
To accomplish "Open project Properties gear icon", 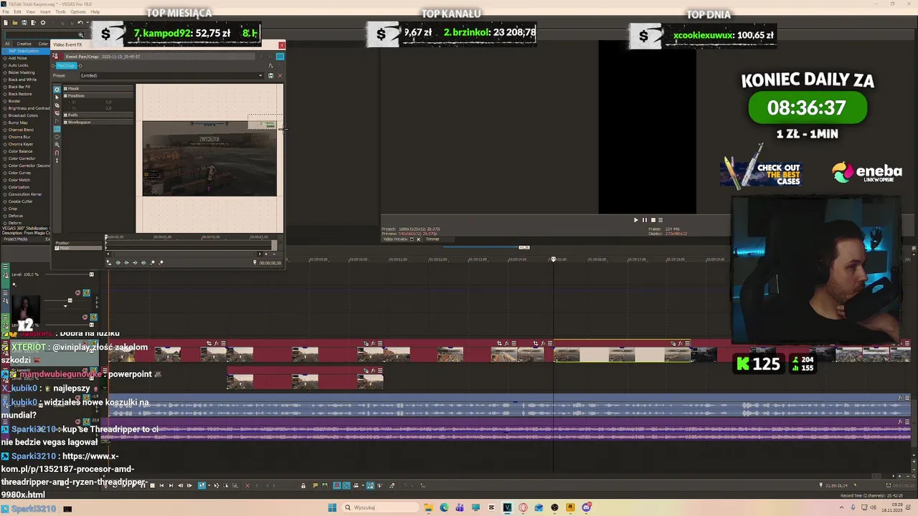I will (42, 23).
